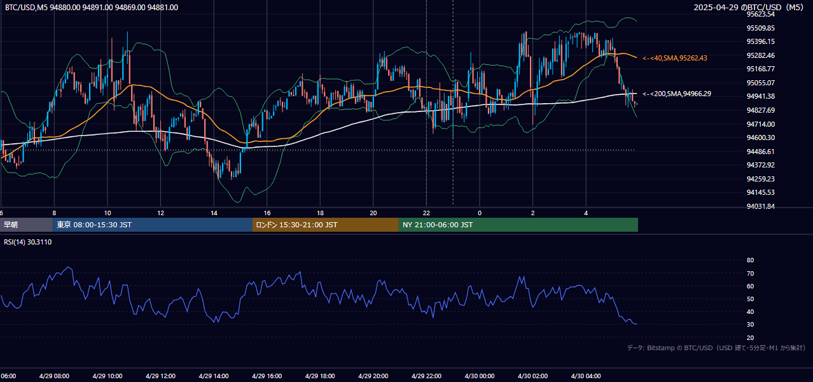
Task: Click the bottom date label 4/29 20:00
Action: point(373,376)
